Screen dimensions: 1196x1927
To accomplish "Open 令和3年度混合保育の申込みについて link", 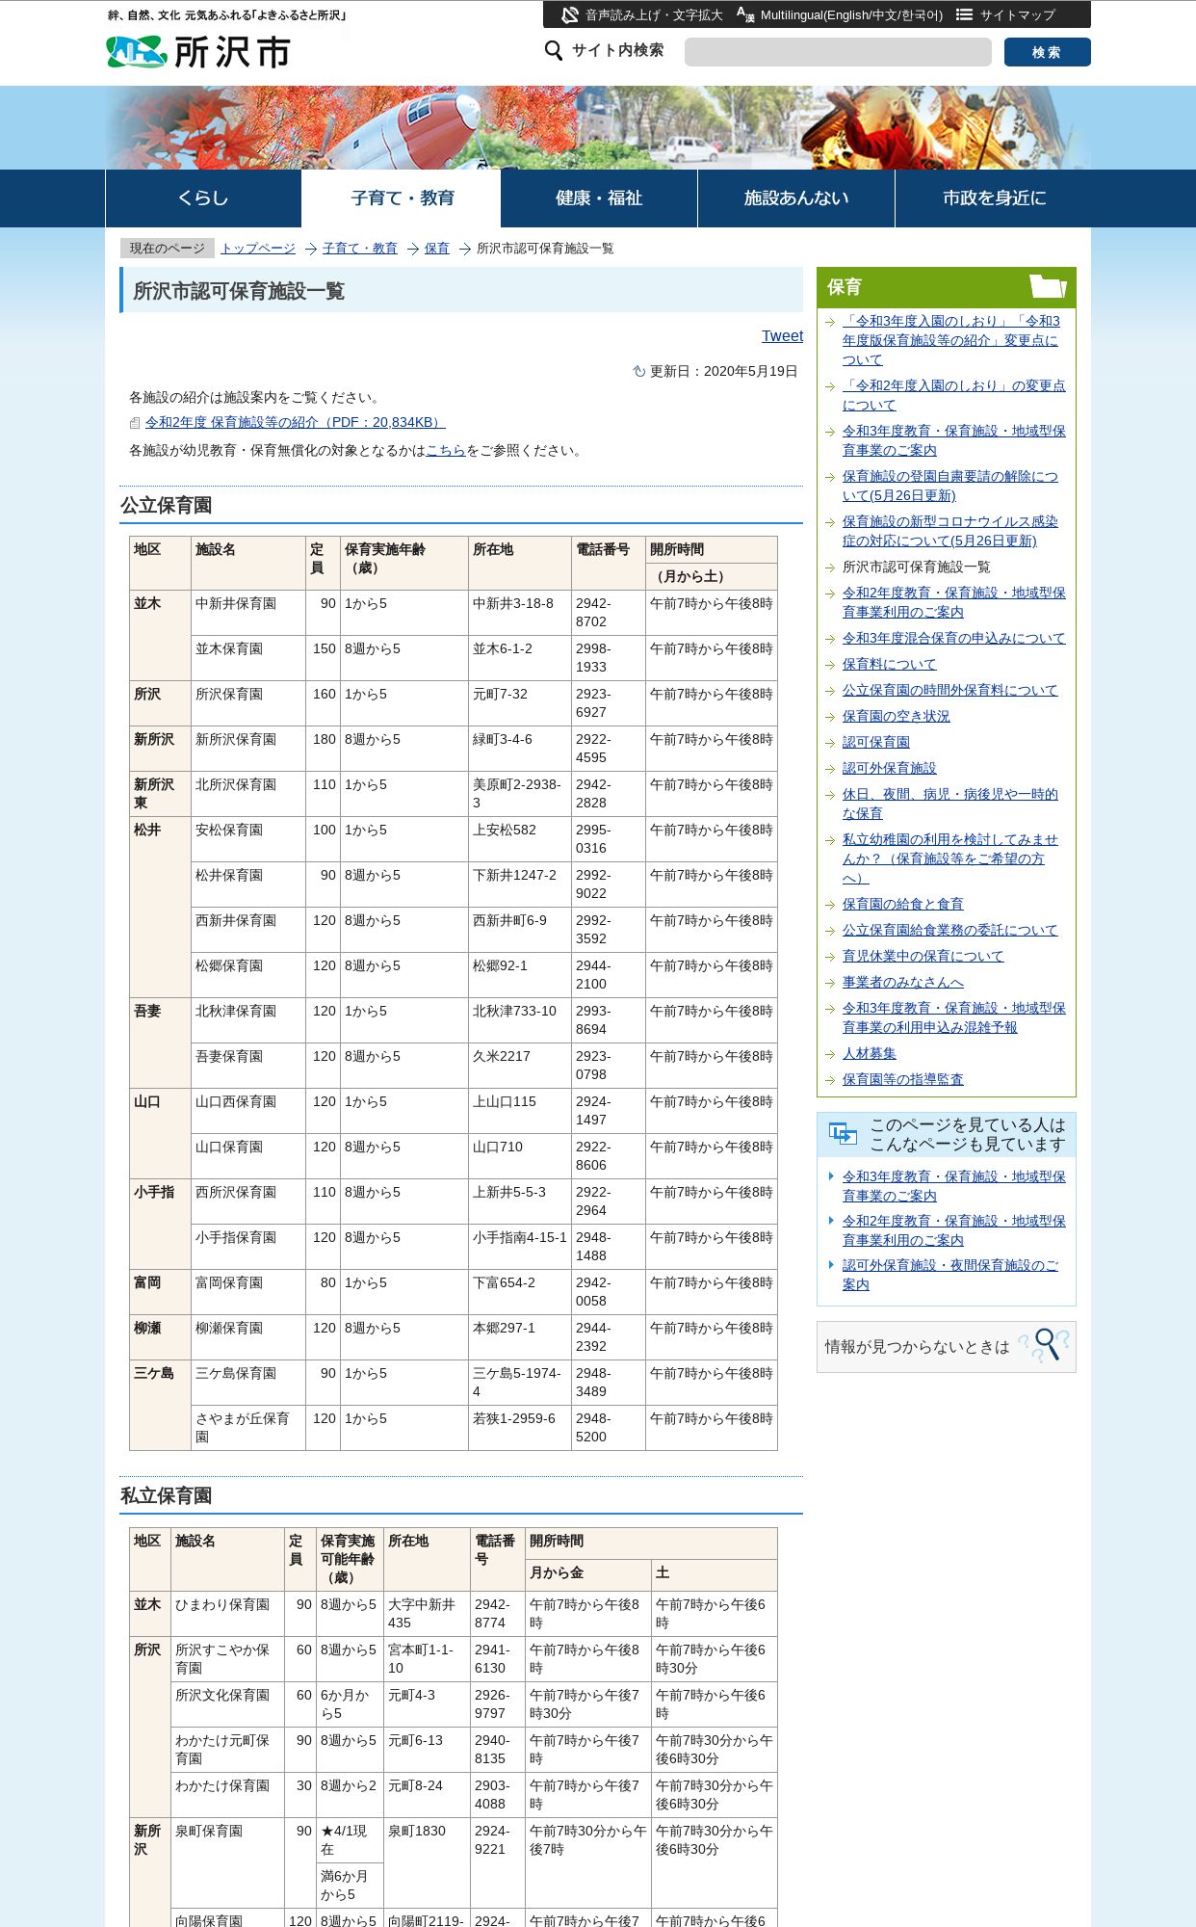I will pyautogui.click(x=954, y=638).
